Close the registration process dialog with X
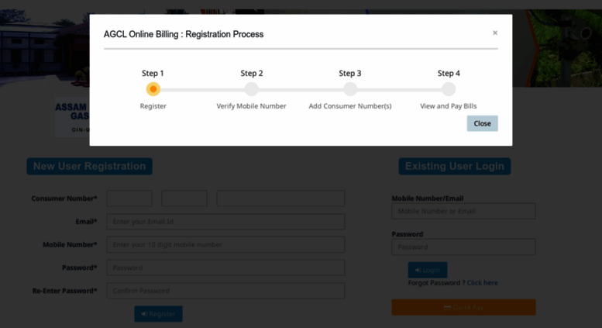 (x=495, y=33)
